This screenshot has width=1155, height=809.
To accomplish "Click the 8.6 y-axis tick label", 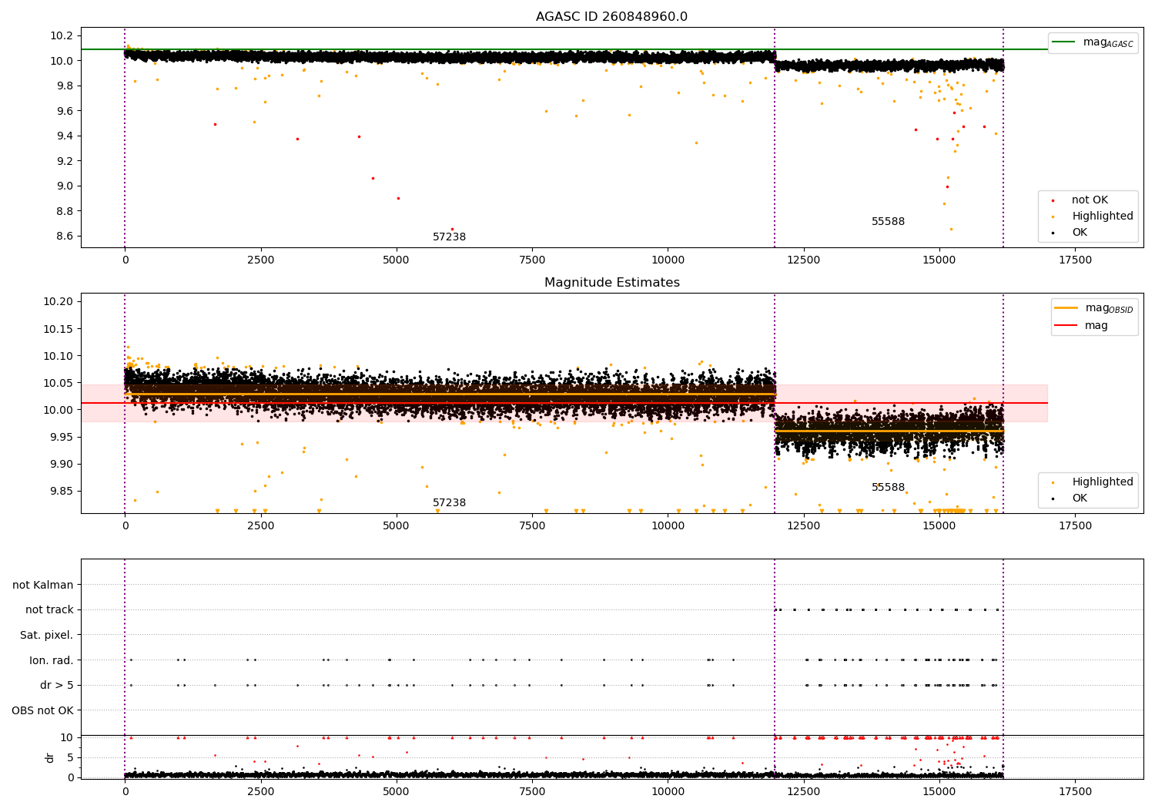I will click(64, 236).
